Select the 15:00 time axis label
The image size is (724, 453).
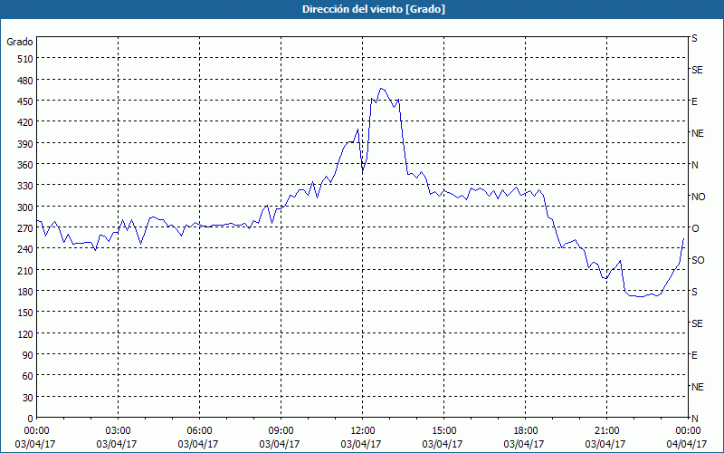pyautogui.click(x=444, y=430)
